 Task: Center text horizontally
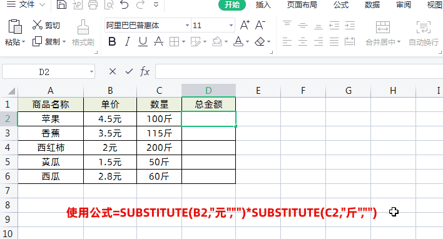(x=303, y=42)
